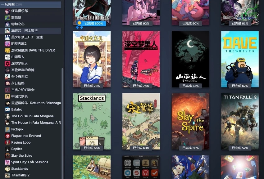Click the Slay the Spire sidebar icon
The image size is (264, 179).
pyautogui.click(x=7, y=156)
